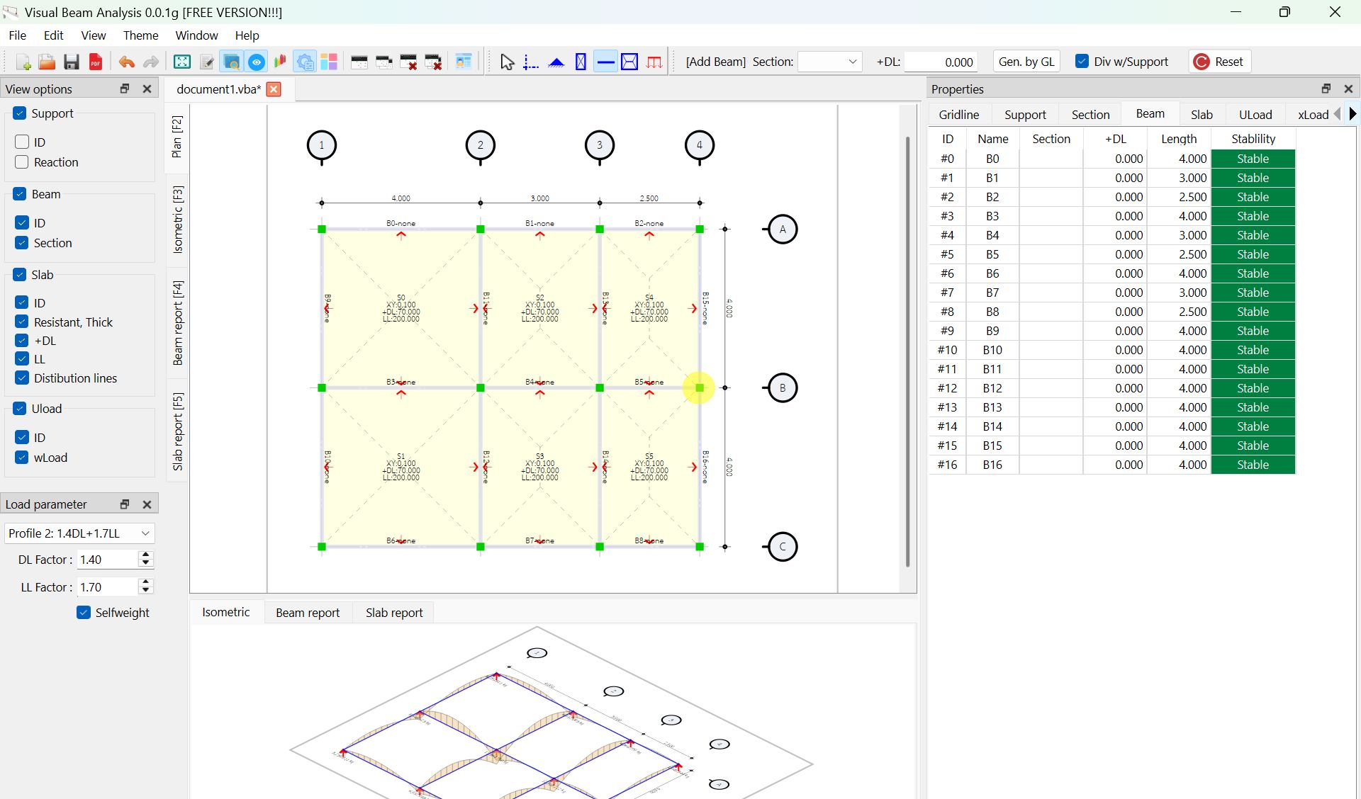This screenshot has height=799, width=1361.
Task: Open a file with the folder icon
Action: [47, 62]
